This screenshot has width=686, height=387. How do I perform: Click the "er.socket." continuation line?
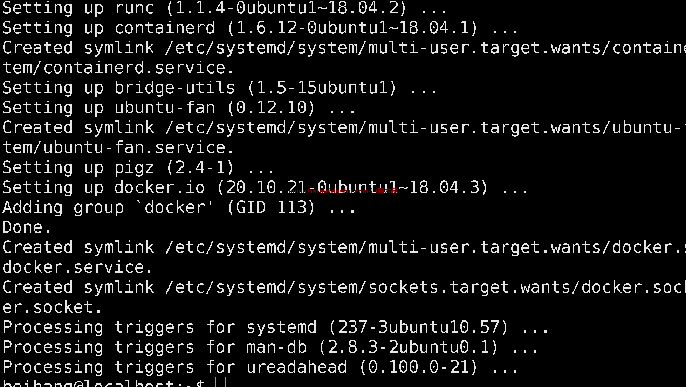click(x=52, y=307)
